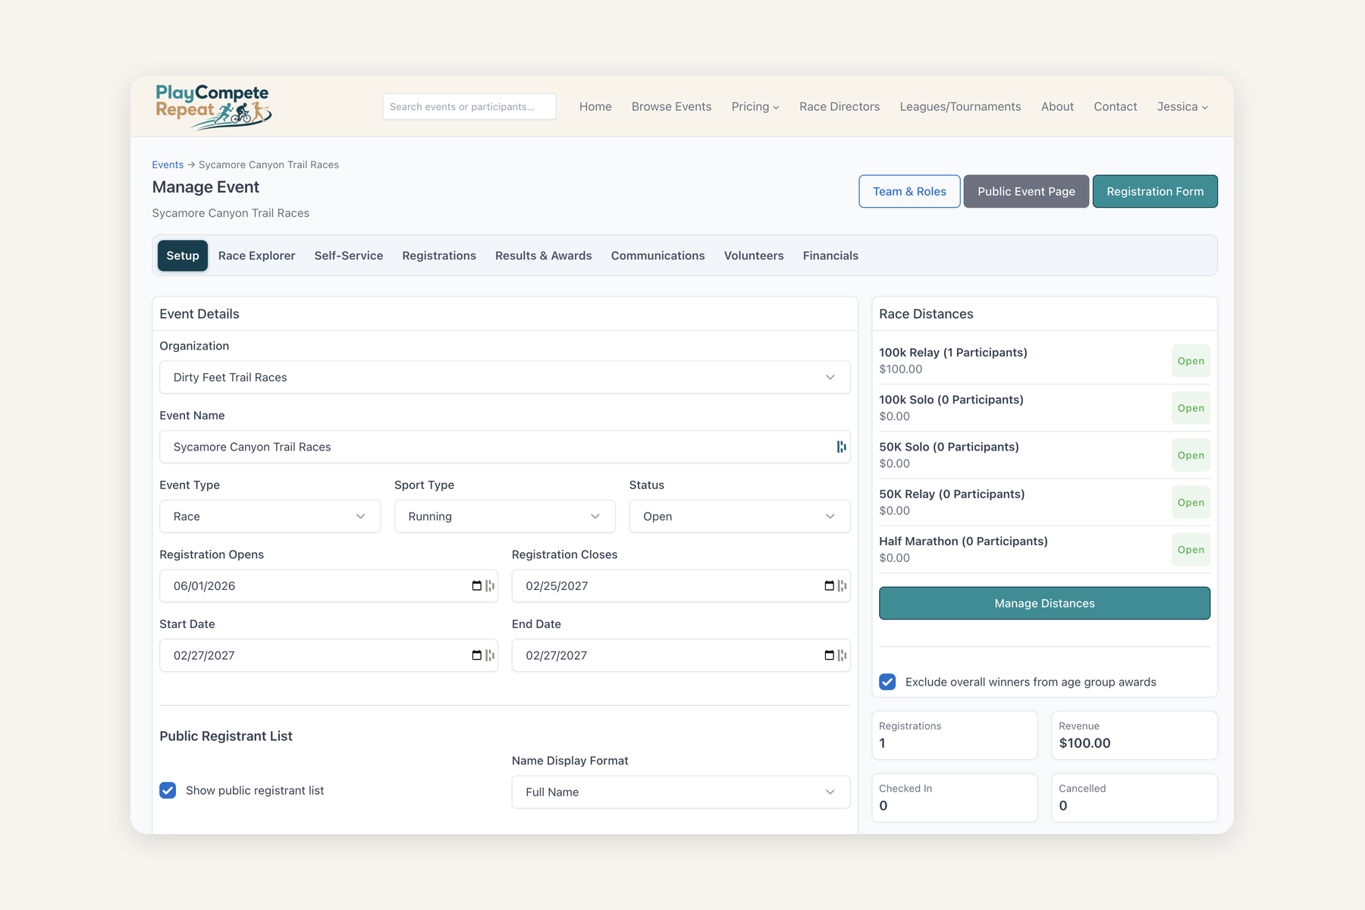Expand the Organization dropdown

pos(505,377)
